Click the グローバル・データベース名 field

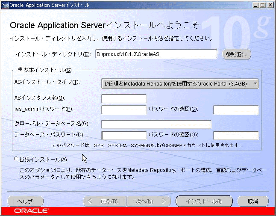[x=156, y=124]
